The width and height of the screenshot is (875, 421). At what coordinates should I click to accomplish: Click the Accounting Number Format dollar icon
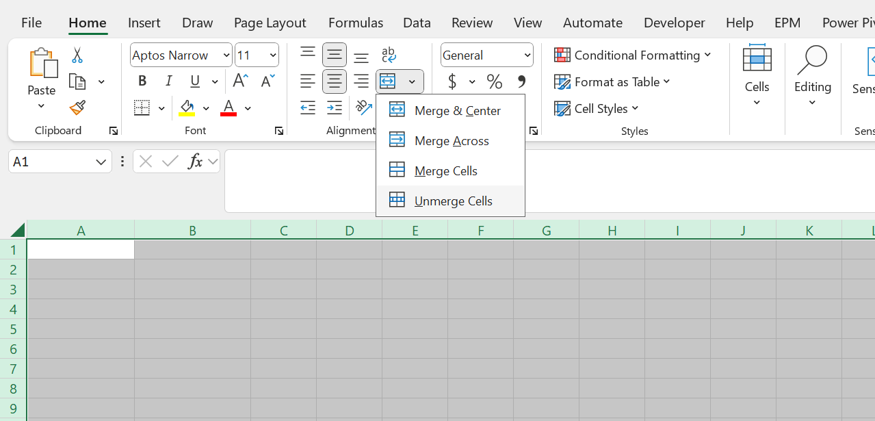pos(452,82)
